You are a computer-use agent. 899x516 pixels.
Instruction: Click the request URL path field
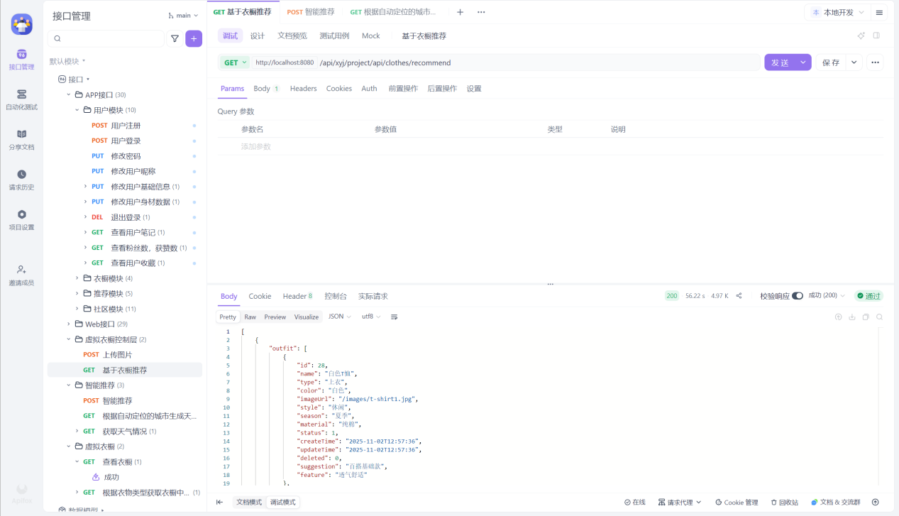[537, 62]
